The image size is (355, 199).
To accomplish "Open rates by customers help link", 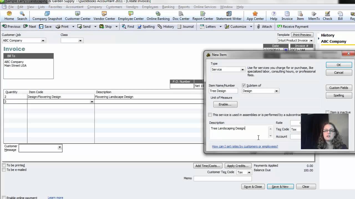I will [x=245, y=146].
